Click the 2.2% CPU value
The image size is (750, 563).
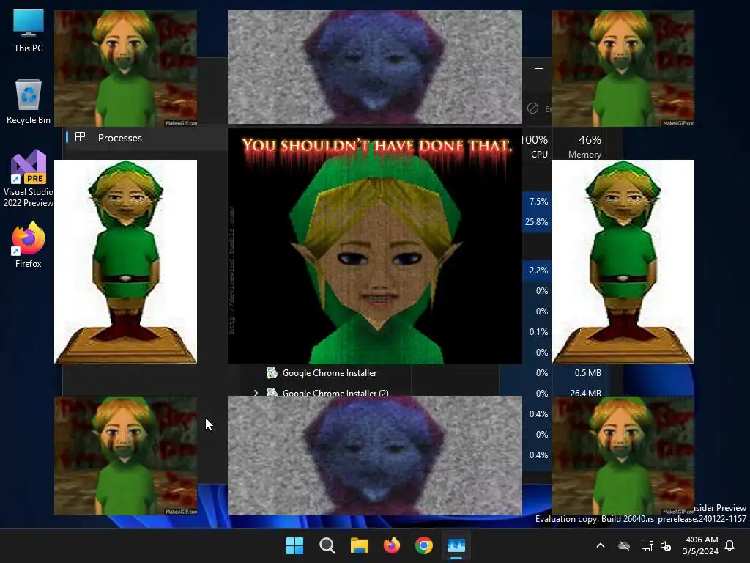point(538,271)
